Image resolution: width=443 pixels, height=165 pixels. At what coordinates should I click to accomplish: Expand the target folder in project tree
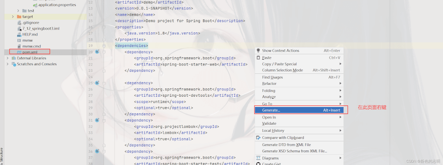point(13,17)
